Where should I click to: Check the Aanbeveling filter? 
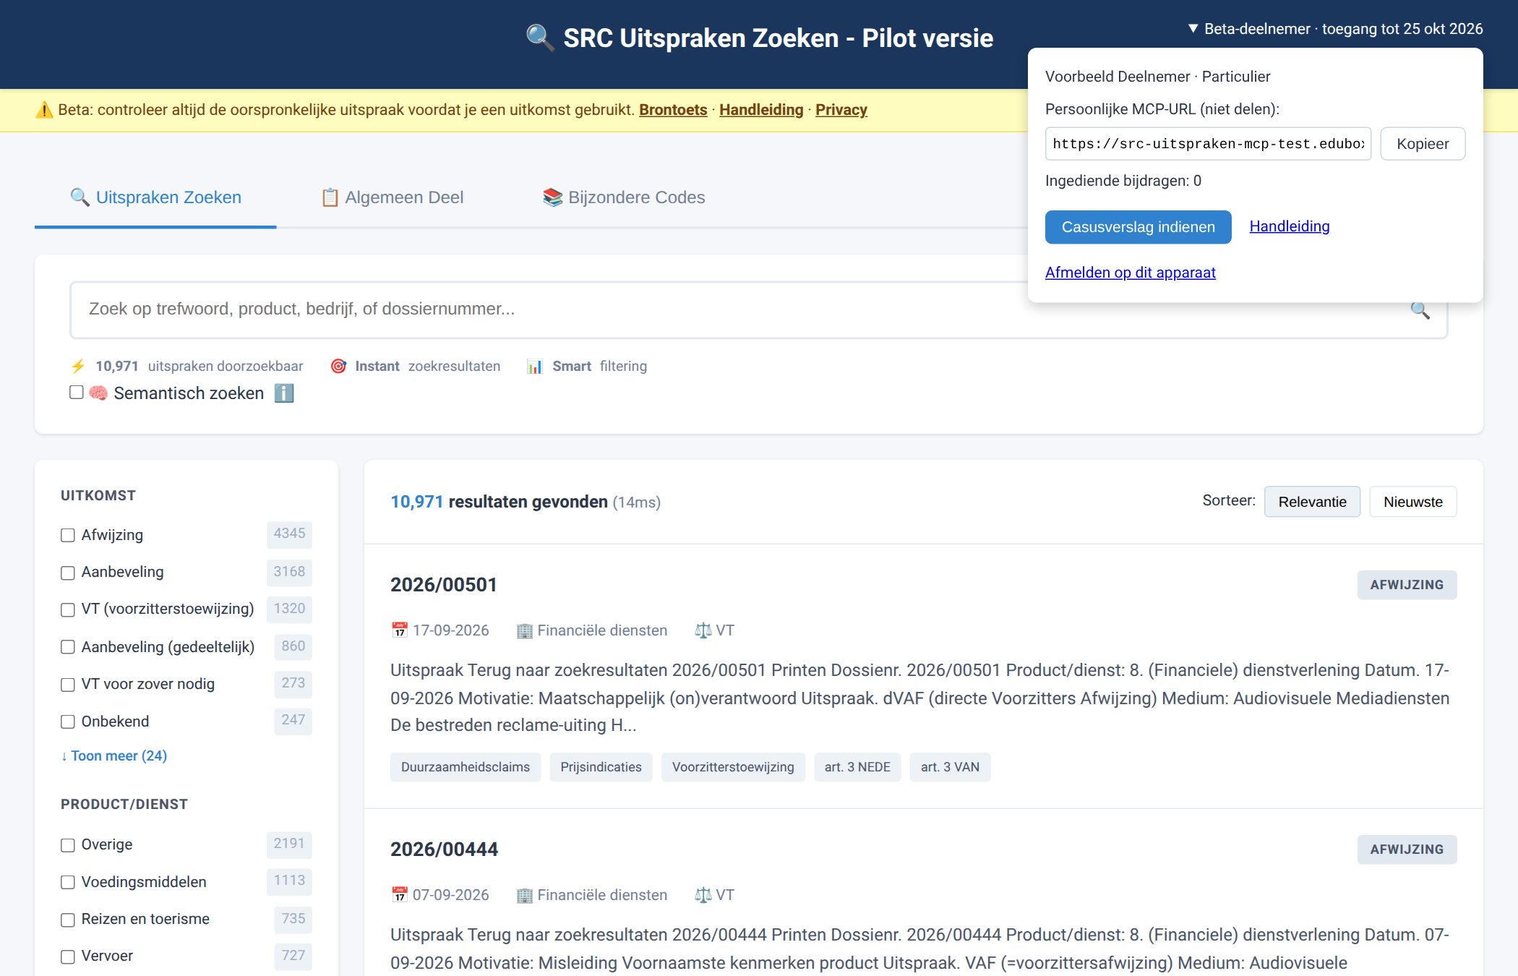pyautogui.click(x=68, y=573)
